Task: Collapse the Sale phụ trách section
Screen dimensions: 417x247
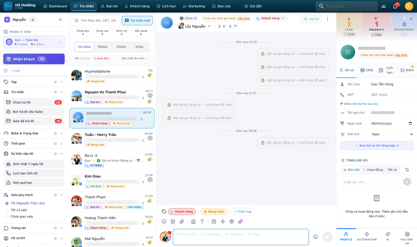Action: pyautogui.click(x=34, y=195)
